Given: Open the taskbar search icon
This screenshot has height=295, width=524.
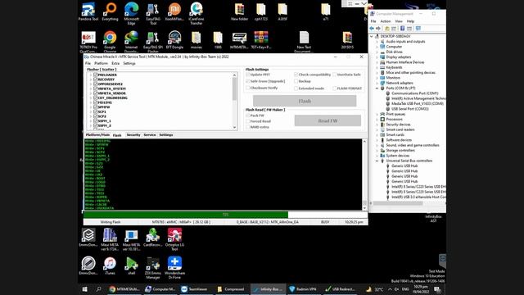Looking at the screenshot, I should pos(98,289).
